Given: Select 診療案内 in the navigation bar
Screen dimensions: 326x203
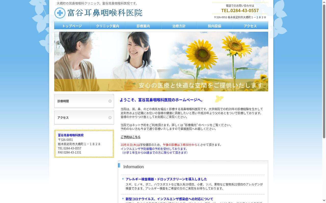Looking at the screenshot, I should (x=143, y=26).
